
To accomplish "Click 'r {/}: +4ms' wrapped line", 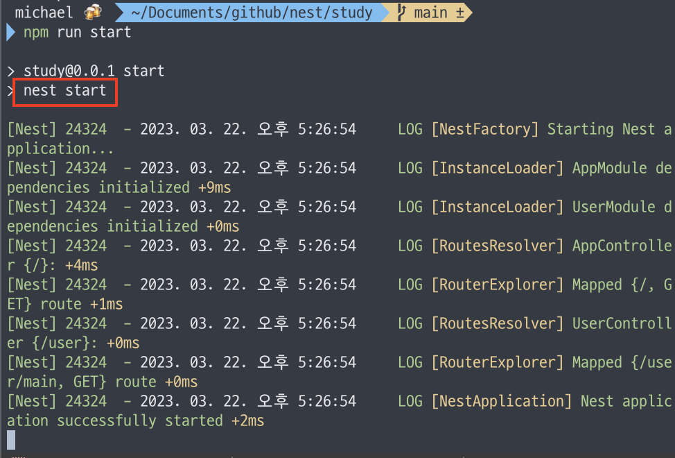I will click(53, 265).
